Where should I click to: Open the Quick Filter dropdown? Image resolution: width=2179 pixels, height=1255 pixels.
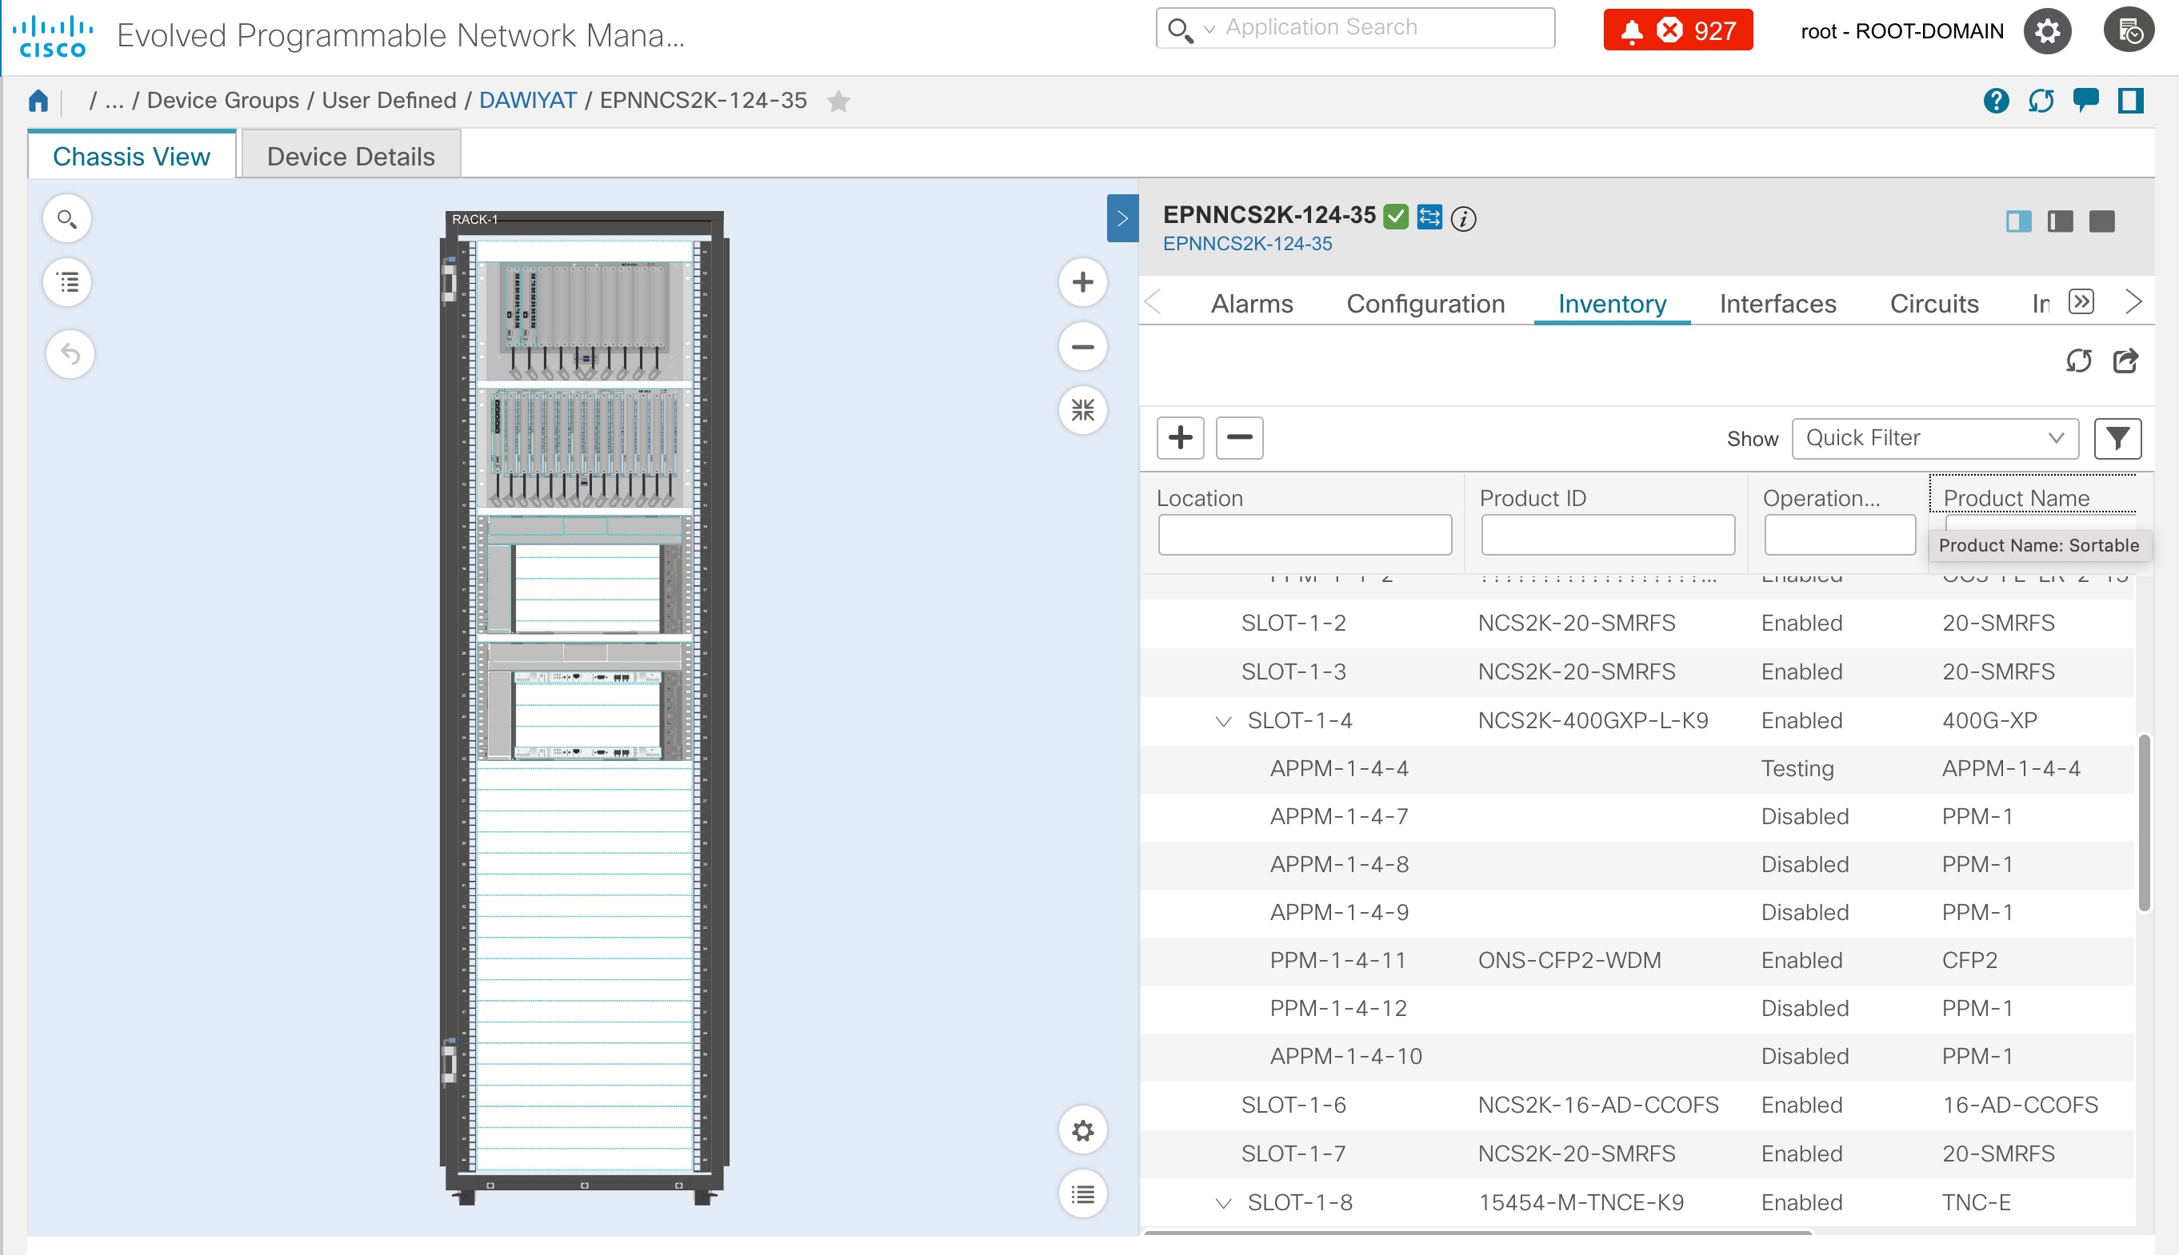coord(1934,438)
